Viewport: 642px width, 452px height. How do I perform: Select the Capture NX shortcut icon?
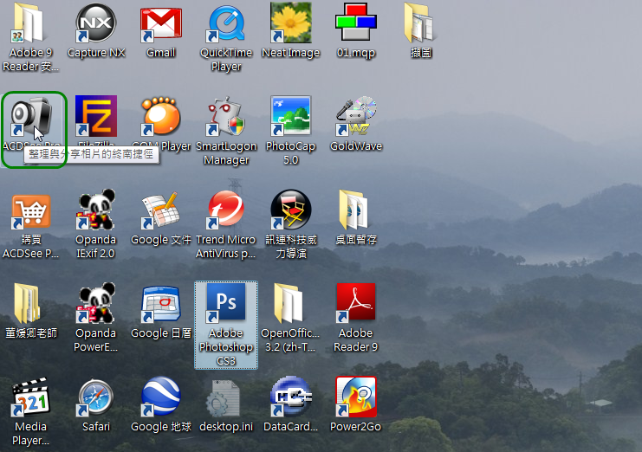[x=96, y=23]
